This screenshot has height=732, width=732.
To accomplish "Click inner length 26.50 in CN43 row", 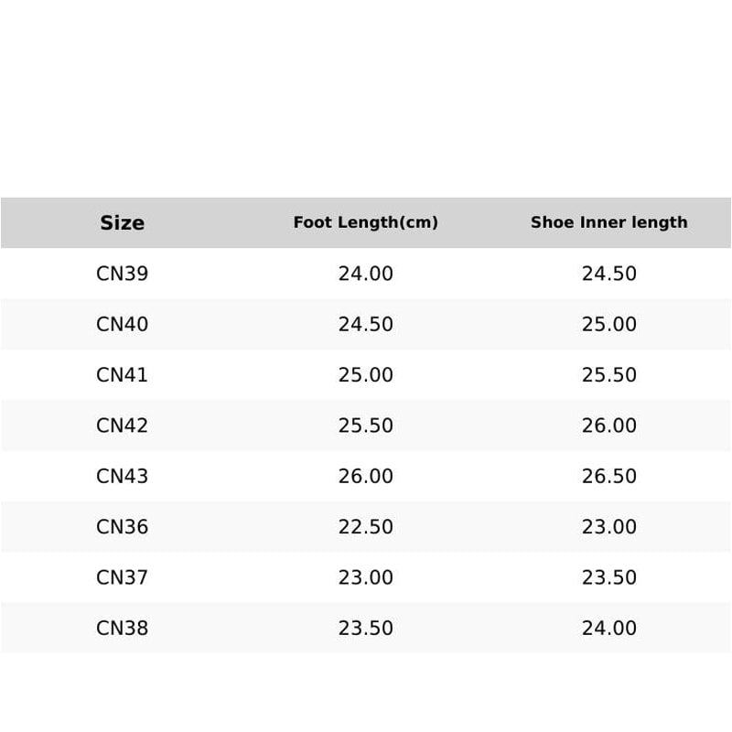I will [608, 476].
